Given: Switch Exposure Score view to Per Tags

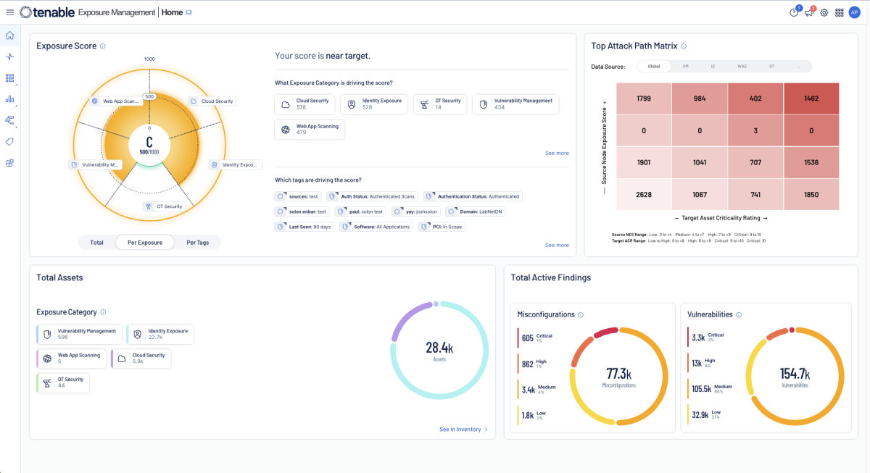Looking at the screenshot, I should coord(197,242).
